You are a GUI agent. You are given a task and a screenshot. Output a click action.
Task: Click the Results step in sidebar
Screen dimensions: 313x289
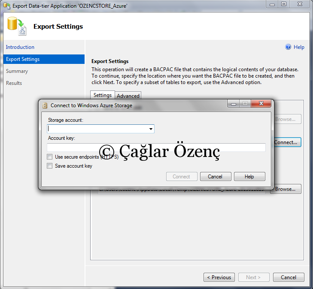click(x=14, y=83)
